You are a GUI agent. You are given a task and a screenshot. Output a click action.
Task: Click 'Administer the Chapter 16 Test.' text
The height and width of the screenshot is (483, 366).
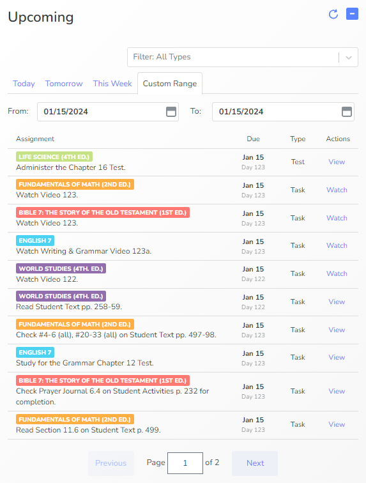point(71,167)
